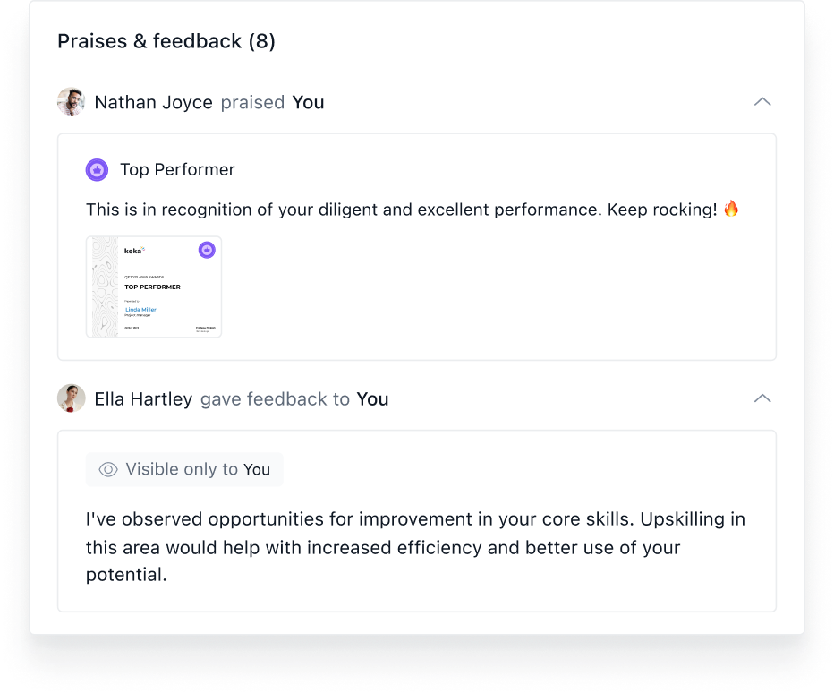Click the Praises & feedback (8) heading
This screenshot has height=693, width=834.
click(166, 41)
